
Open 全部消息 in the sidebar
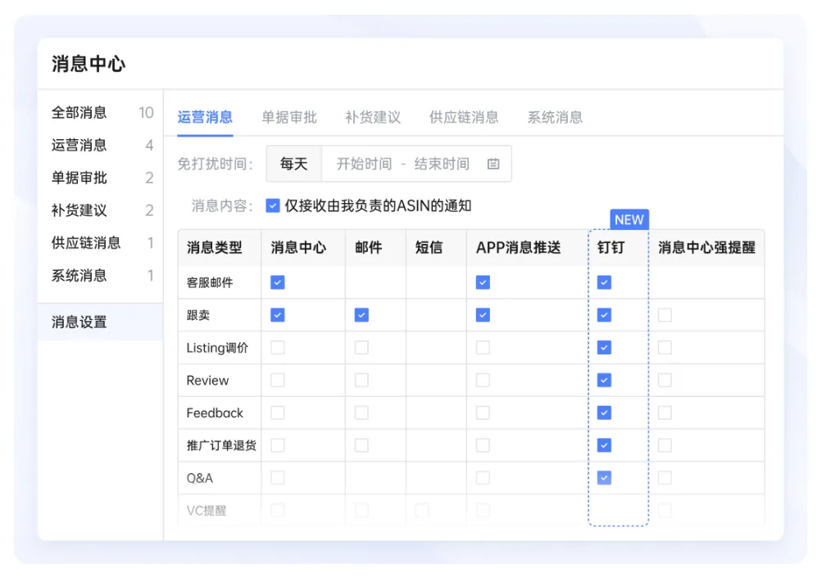[100, 113]
